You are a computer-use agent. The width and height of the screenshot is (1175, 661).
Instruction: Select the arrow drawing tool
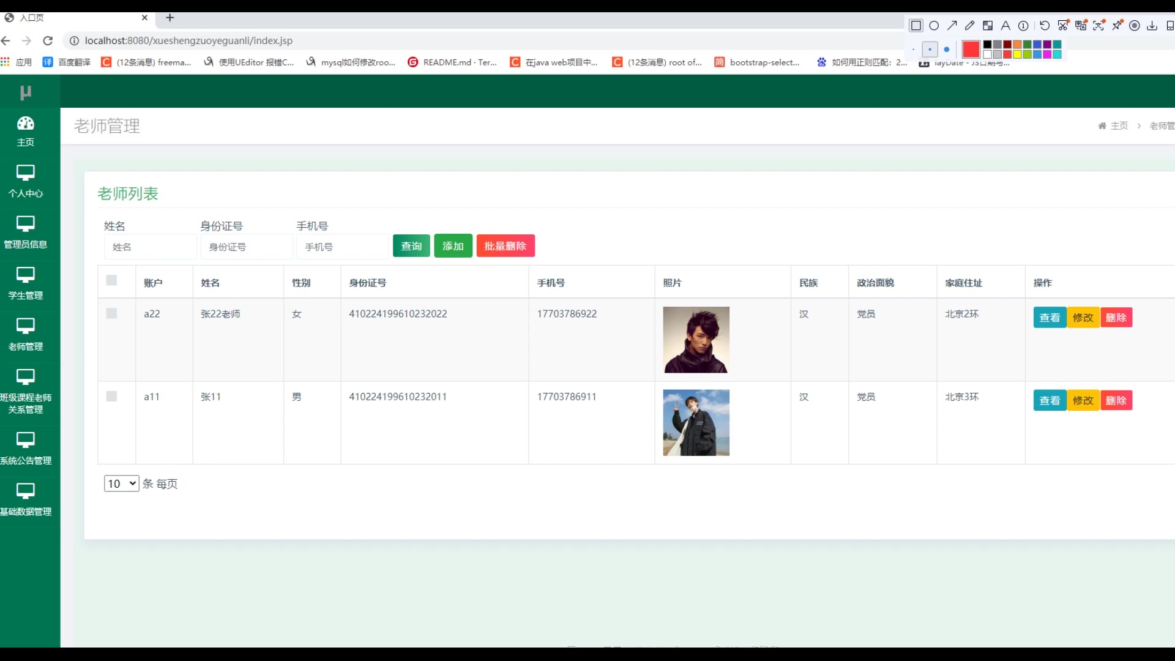pos(952,26)
